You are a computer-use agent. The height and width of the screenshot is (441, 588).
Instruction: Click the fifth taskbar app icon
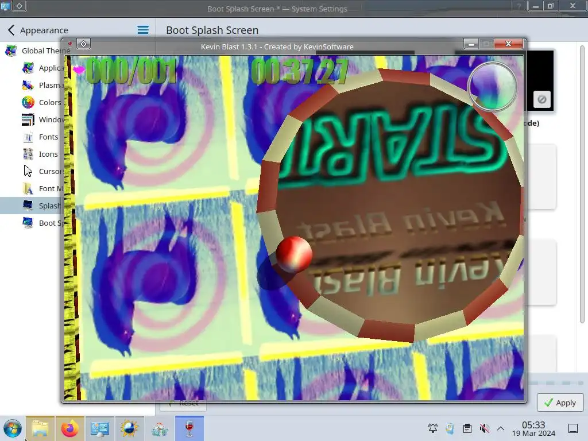[x=160, y=428]
